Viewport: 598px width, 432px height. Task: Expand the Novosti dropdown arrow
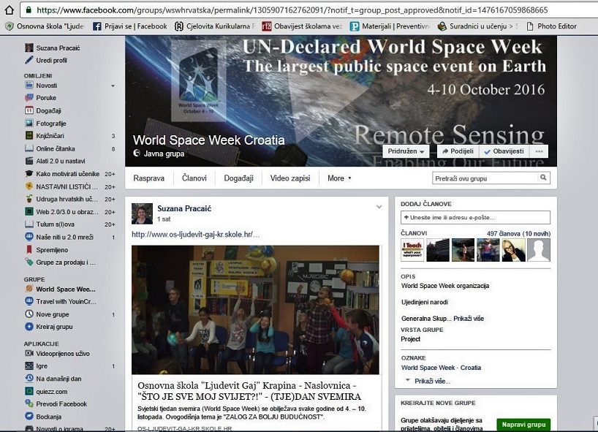click(113, 86)
